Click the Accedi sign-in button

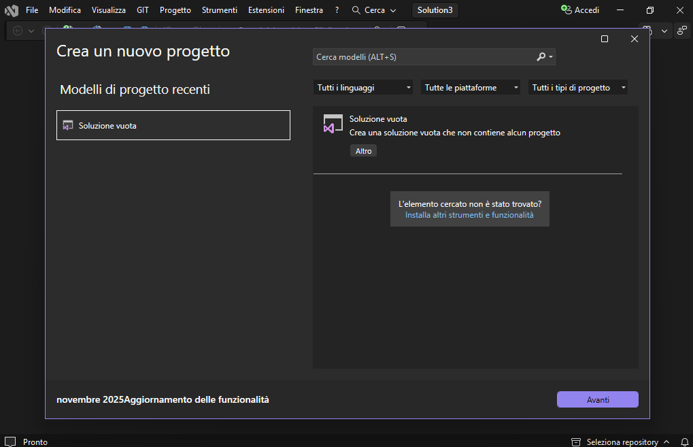pos(580,10)
